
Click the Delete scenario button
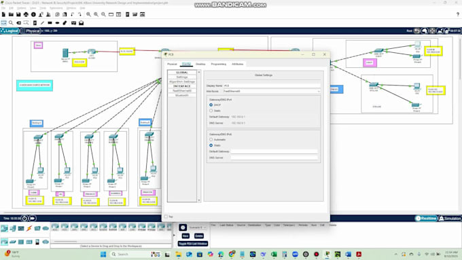coord(199,236)
